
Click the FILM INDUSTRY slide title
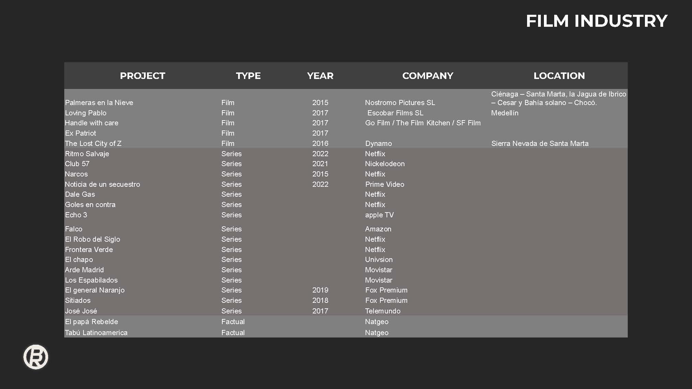click(x=596, y=21)
